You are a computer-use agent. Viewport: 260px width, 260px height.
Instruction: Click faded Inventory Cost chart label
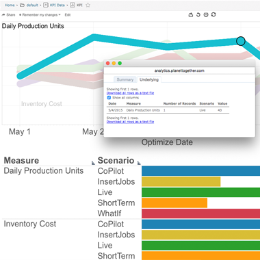(x=42, y=104)
